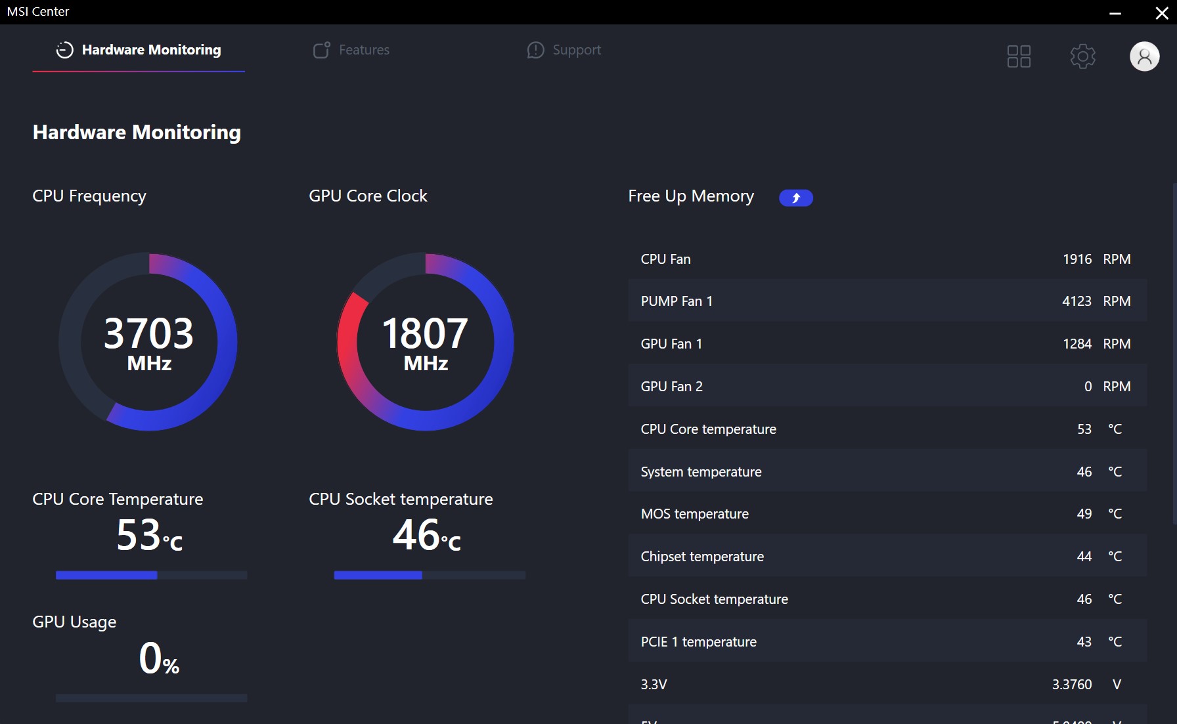Click the GPU Core Clock circular gauge
The width and height of the screenshot is (1177, 724).
tap(426, 341)
